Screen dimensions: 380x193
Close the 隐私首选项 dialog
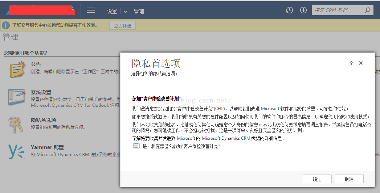[x=361, y=63]
